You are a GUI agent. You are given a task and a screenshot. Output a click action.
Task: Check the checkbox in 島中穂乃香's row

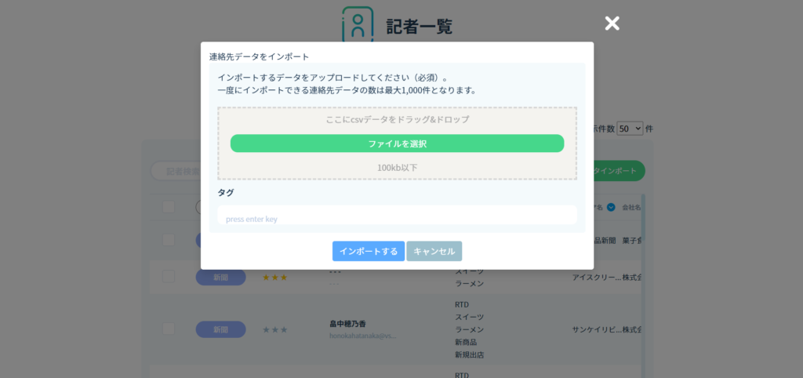169,329
